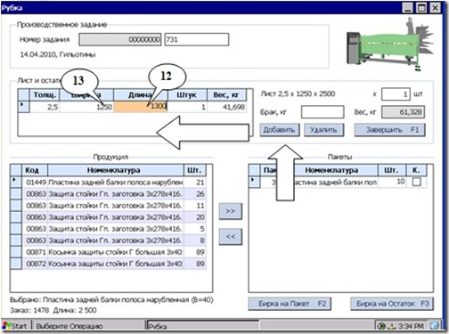
Task: Move selected product to packets with >> button
Action: click(231, 211)
